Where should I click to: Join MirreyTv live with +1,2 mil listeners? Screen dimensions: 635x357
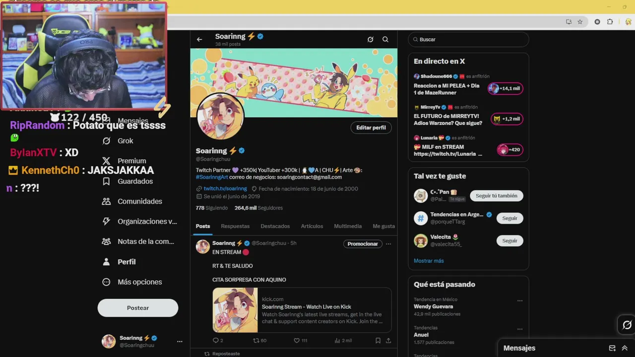point(507,119)
